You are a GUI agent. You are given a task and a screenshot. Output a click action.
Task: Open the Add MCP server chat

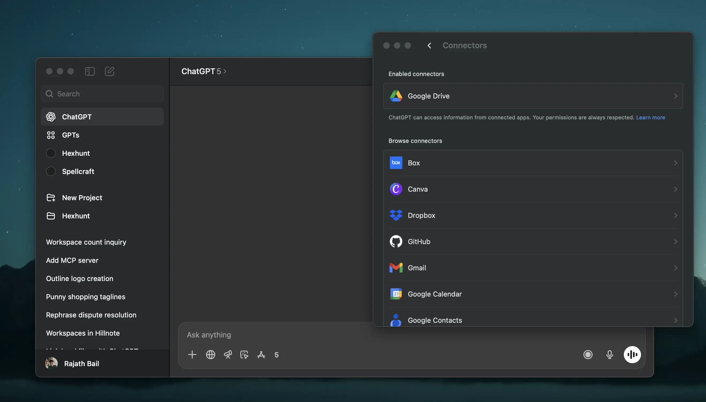pos(72,260)
